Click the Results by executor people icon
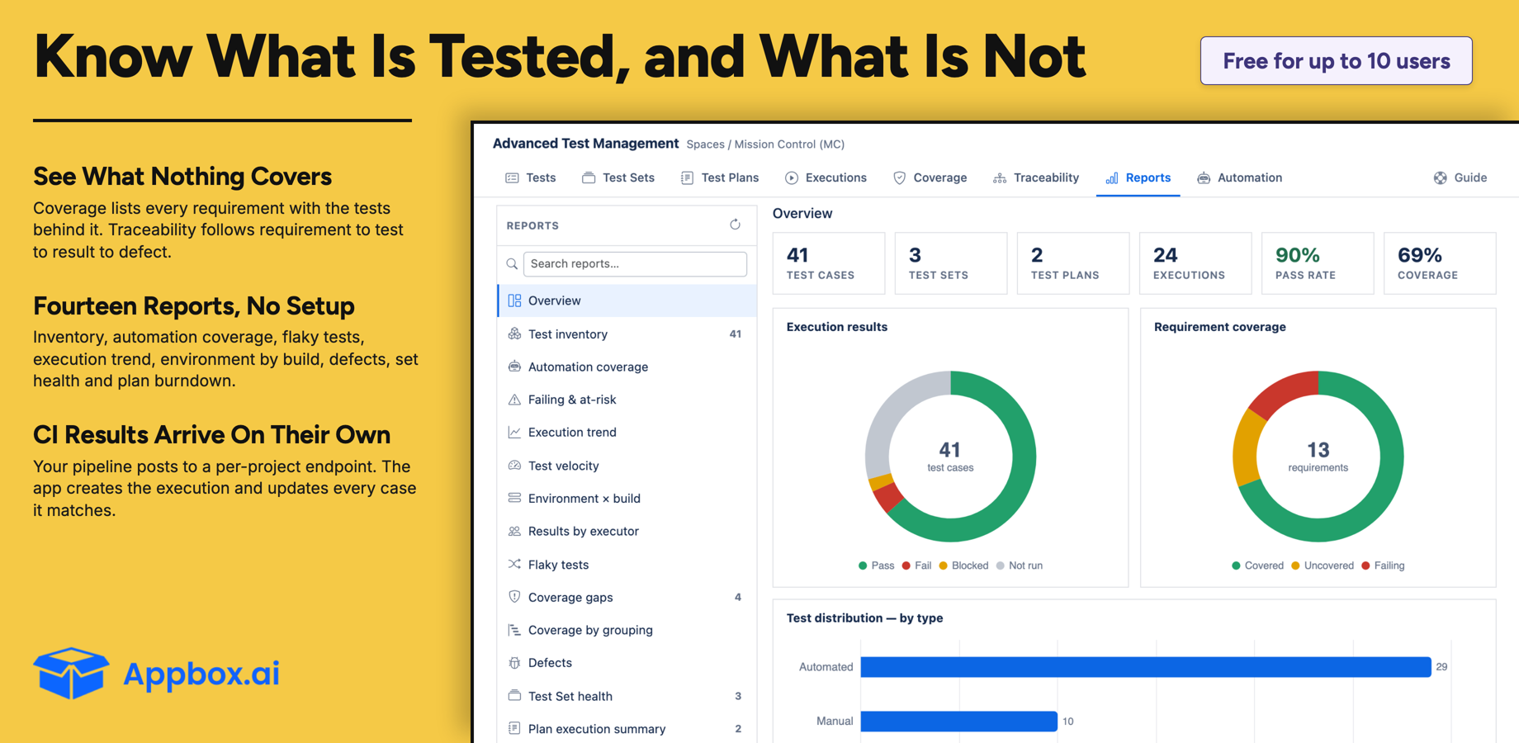Viewport: 1519px width, 743px height. [514, 531]
